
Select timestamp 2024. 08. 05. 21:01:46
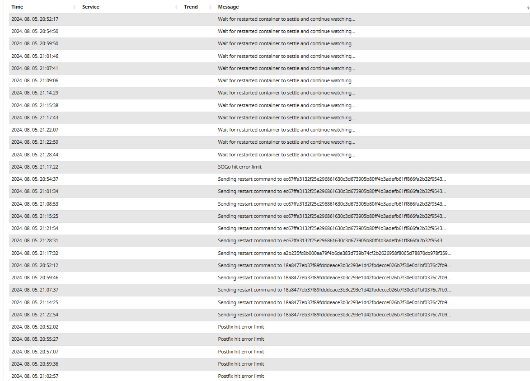click(x=35, y=56)
